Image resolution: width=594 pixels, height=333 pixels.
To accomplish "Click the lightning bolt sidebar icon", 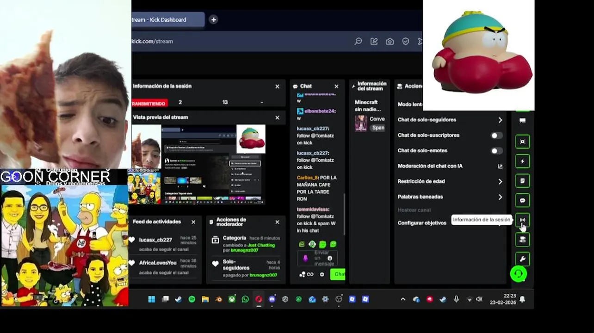I will [522, 161].
